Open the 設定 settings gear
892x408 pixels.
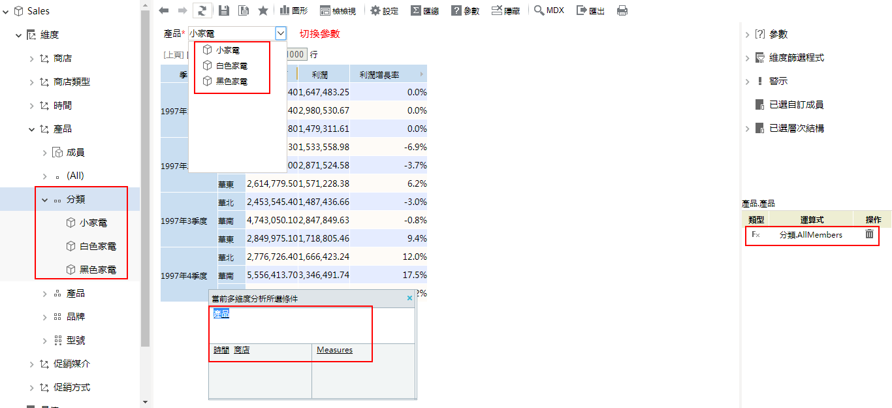[384, 10]
